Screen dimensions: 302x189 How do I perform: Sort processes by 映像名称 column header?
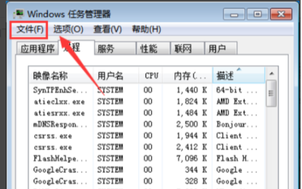pos(61,75)
